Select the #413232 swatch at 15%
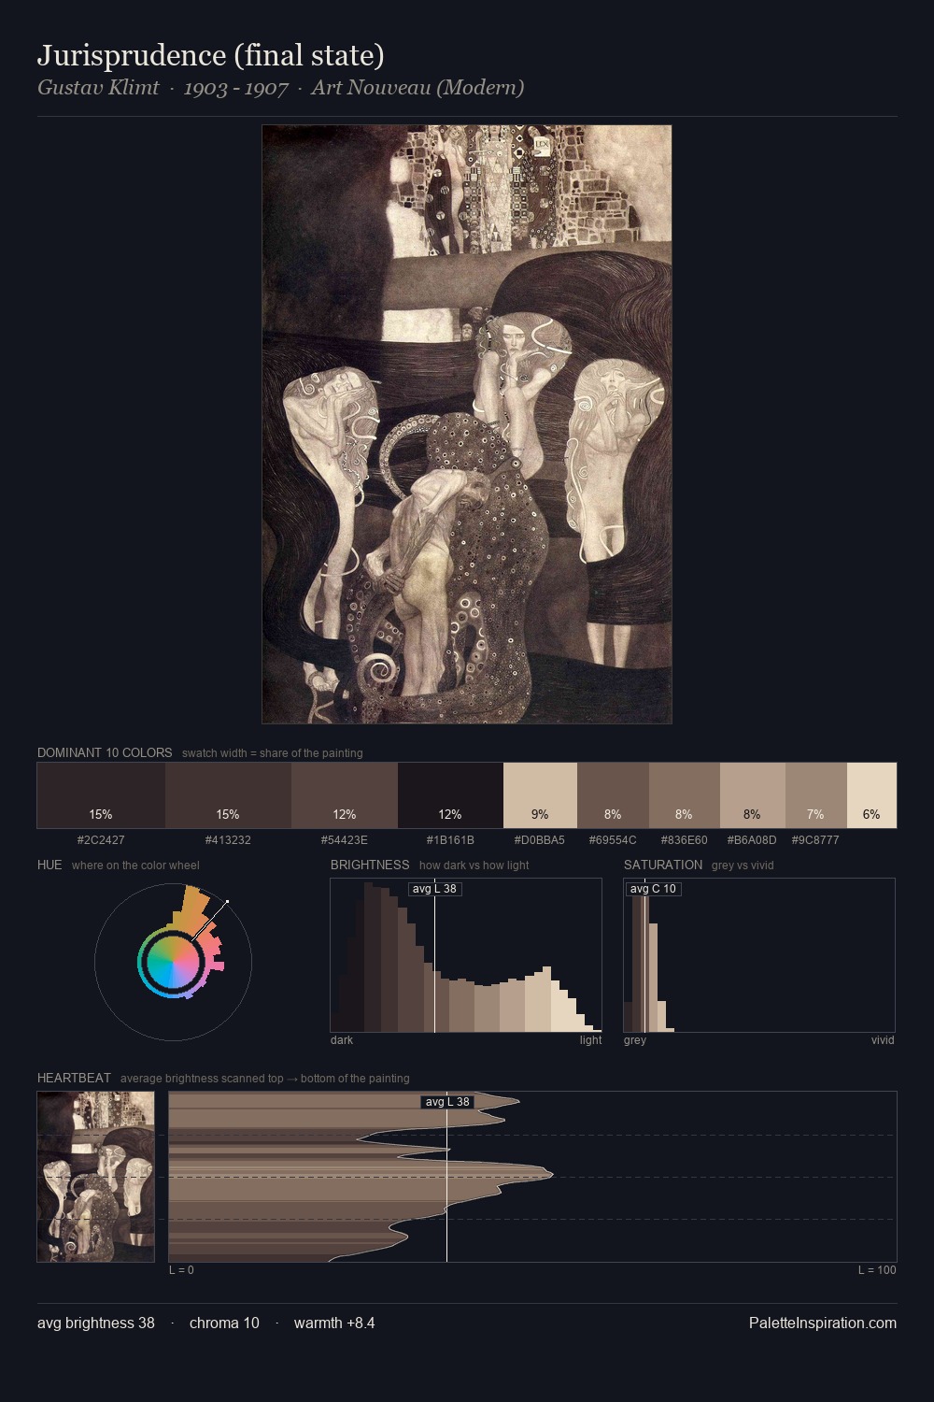Image resolution: width=934 pixels, height=1402 pixels. click(228, 795)
